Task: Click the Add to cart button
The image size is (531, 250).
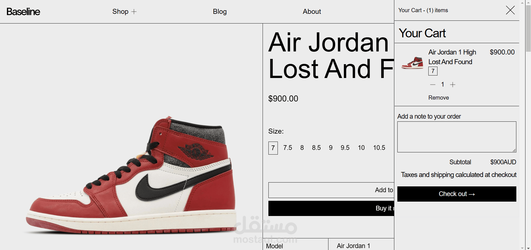Action: (x=331, y=190)
